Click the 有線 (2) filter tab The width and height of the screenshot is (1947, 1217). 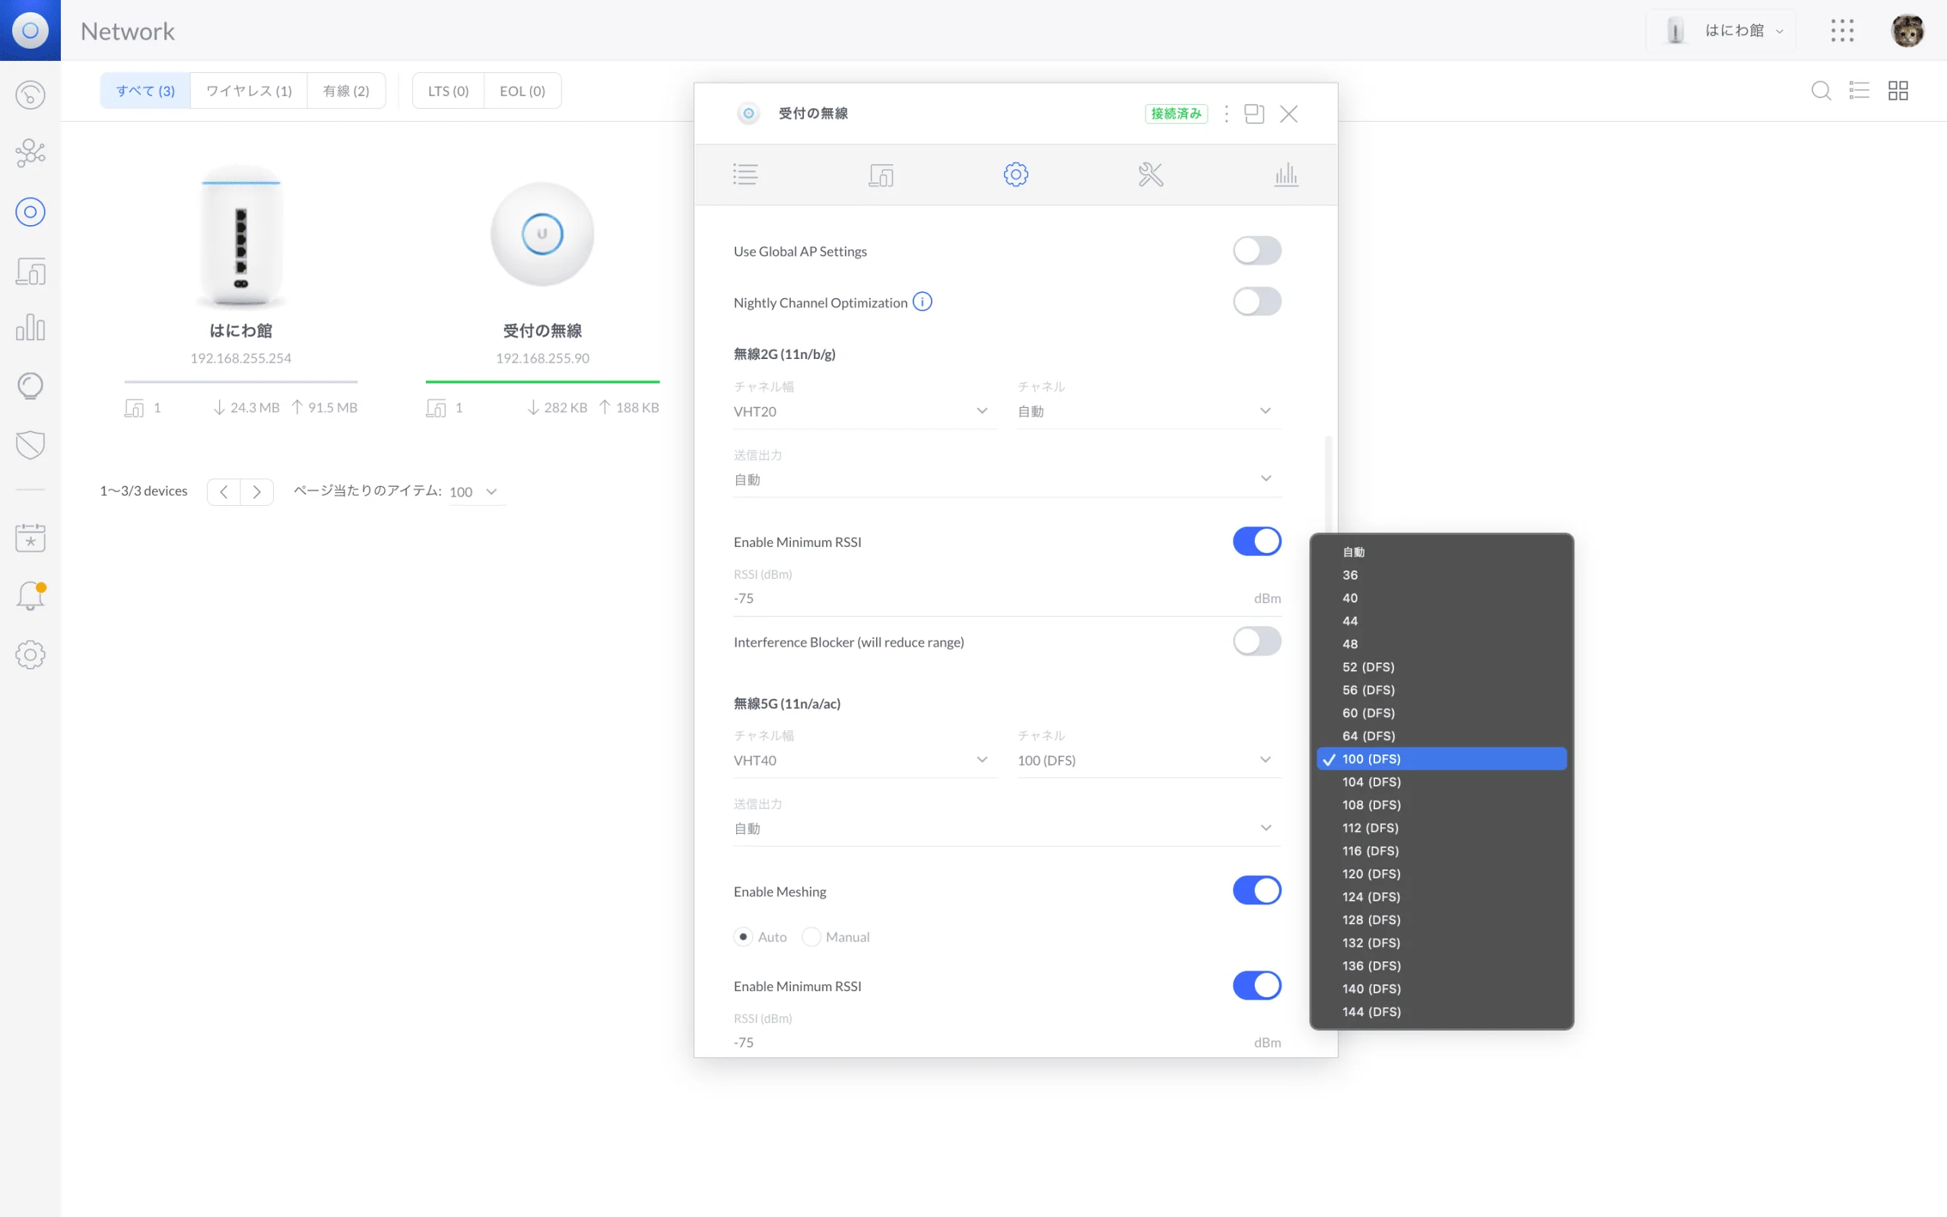346,91
